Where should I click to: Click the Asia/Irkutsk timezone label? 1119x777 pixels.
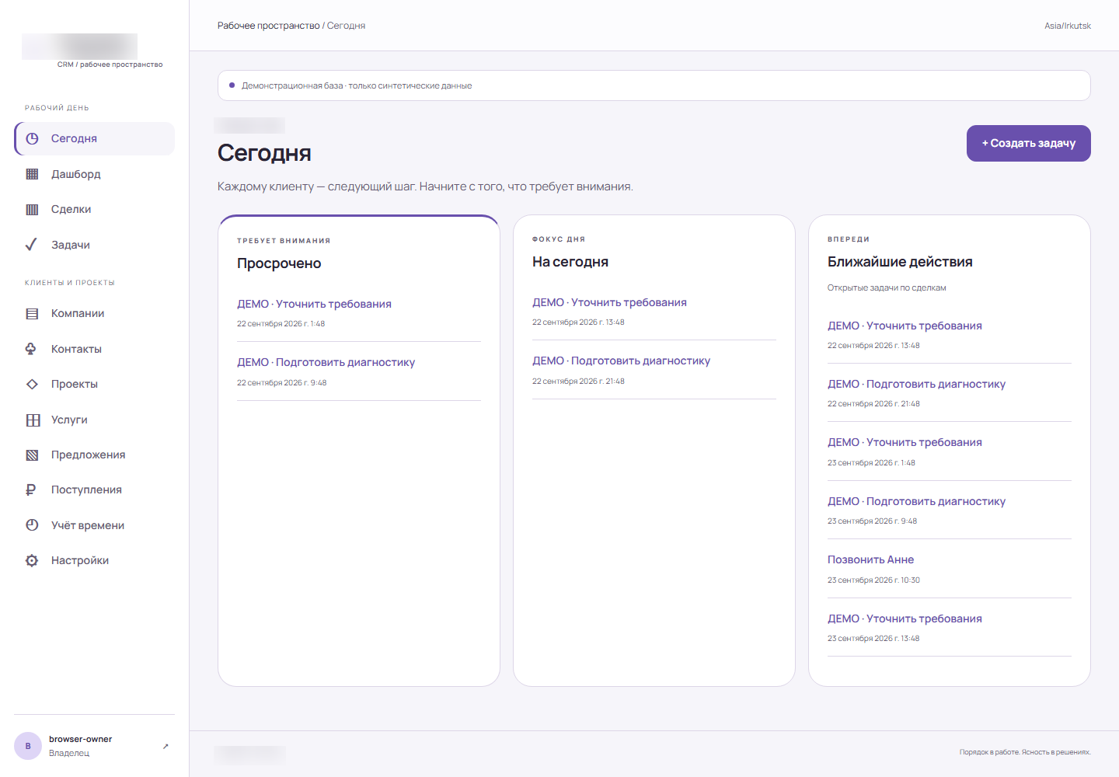coord(1068,26)
